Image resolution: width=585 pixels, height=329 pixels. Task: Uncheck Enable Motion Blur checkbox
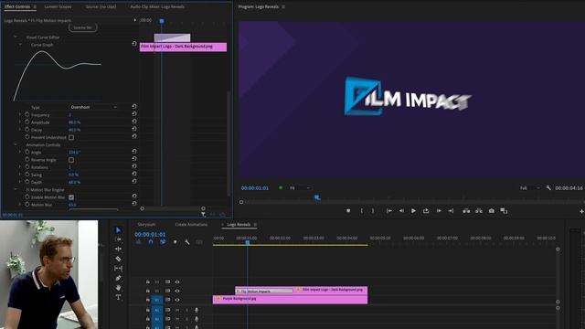coord(71,197)
